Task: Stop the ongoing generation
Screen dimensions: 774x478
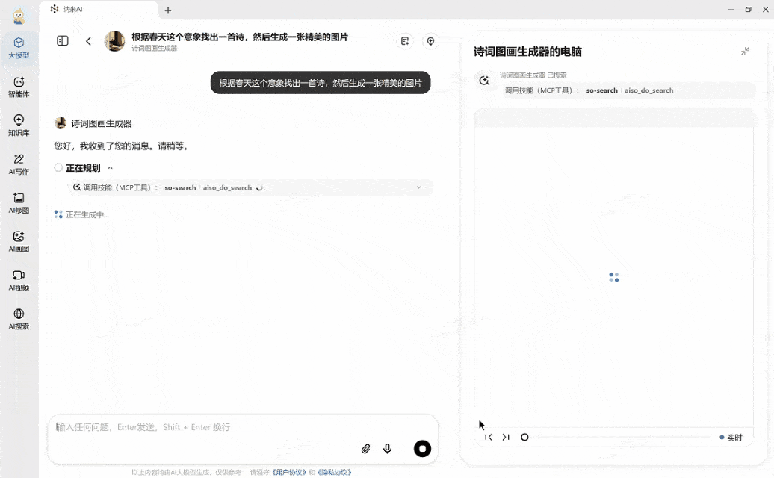Action: 422,448
